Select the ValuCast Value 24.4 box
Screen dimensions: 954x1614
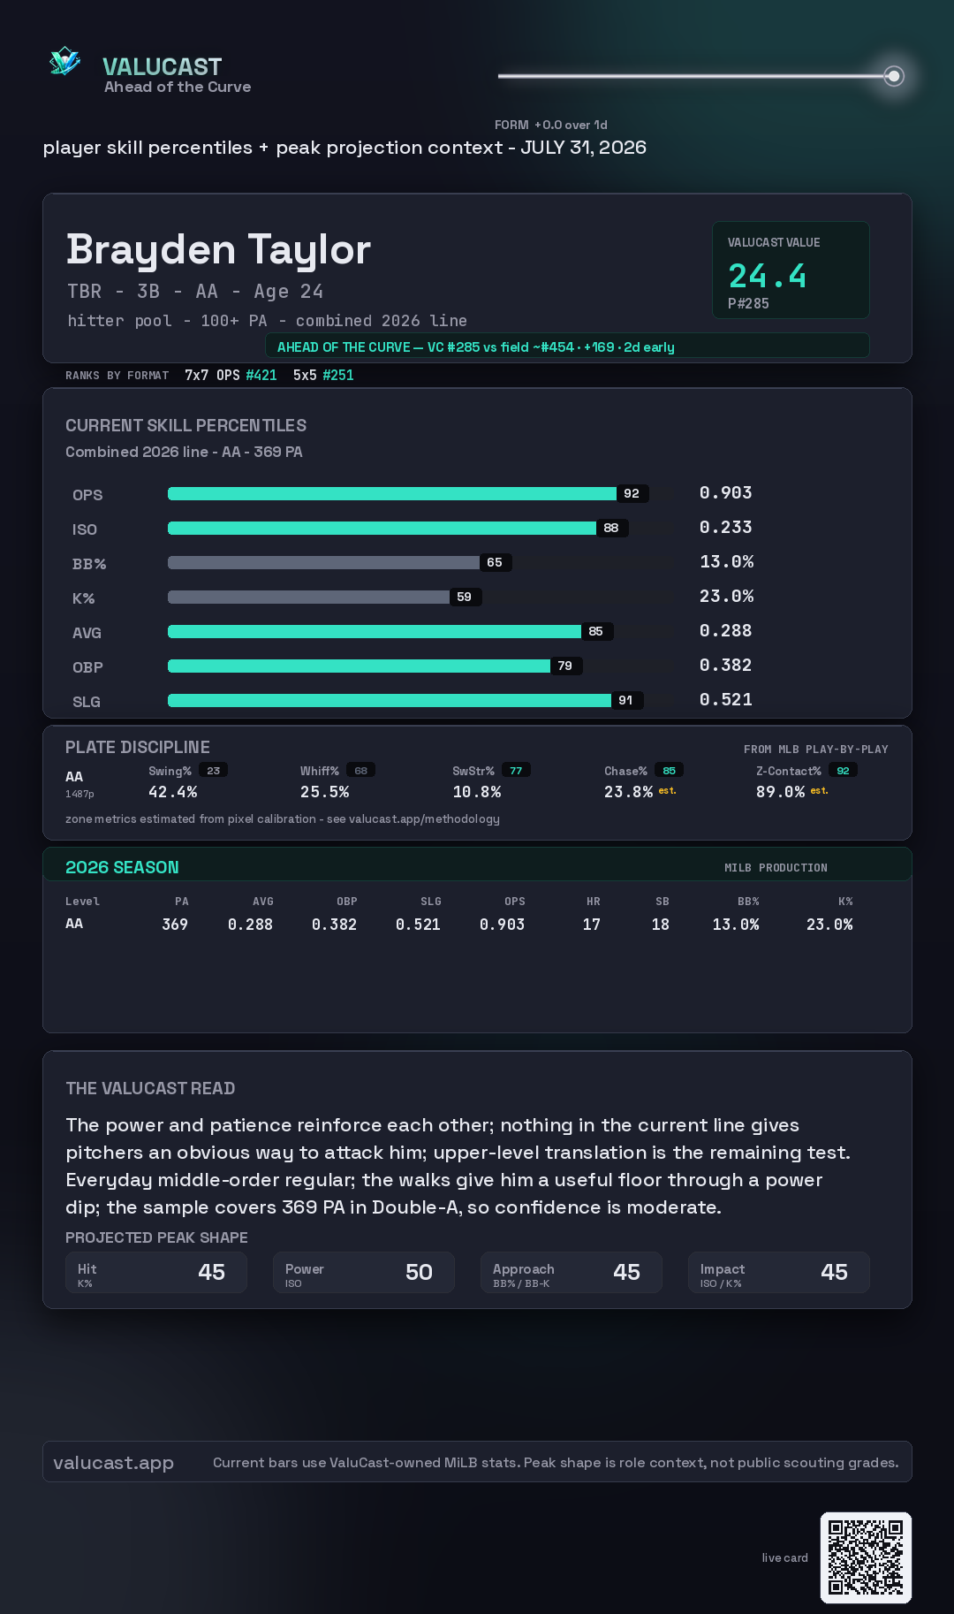(791, 270)
